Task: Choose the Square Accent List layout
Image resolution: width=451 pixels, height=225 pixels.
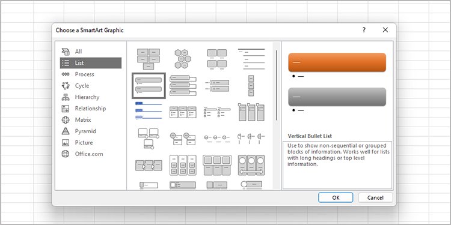Action: click(x=217, y=112)
